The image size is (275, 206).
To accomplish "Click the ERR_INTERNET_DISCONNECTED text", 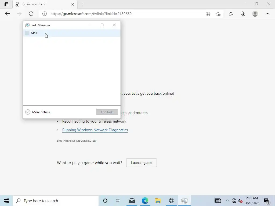I will [x=77, y=141].
